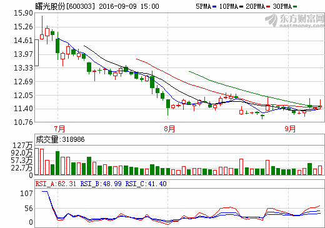Click the 成交量:318986 volume label
325x228 pixels.
(x=61, y=139)
